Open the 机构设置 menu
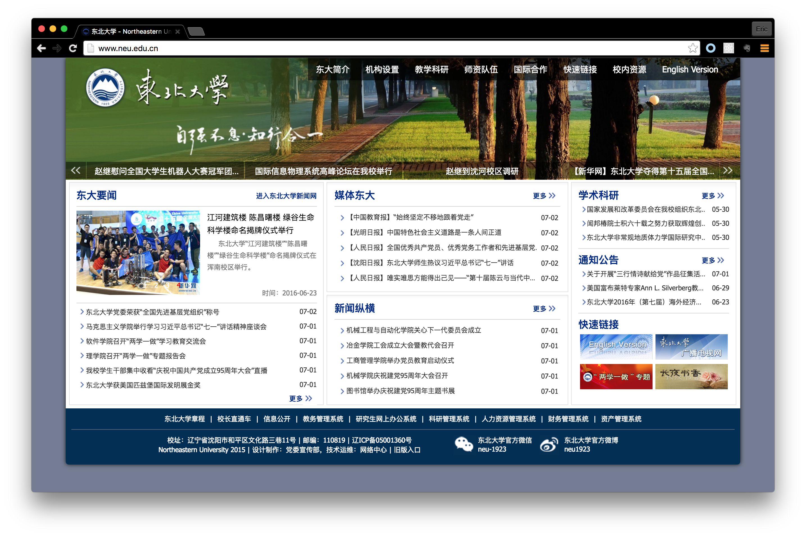 [382, 70]
